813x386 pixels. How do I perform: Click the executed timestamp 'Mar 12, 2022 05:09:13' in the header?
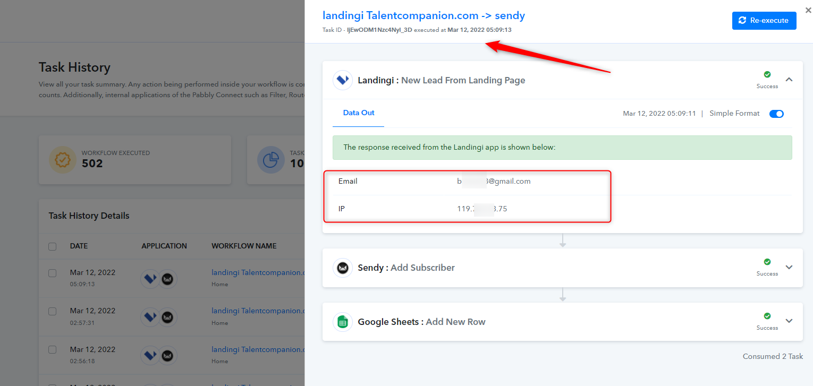coord(479,30)
